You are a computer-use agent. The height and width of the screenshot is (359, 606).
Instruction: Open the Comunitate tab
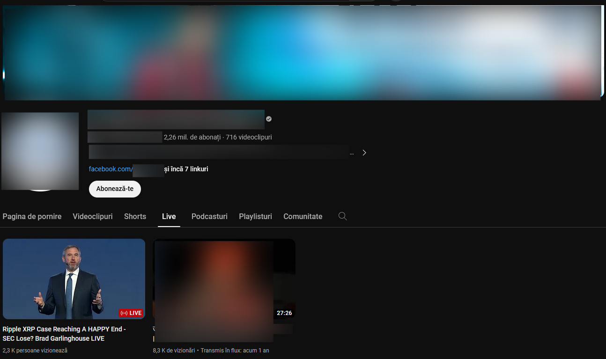tap(303, 216)
